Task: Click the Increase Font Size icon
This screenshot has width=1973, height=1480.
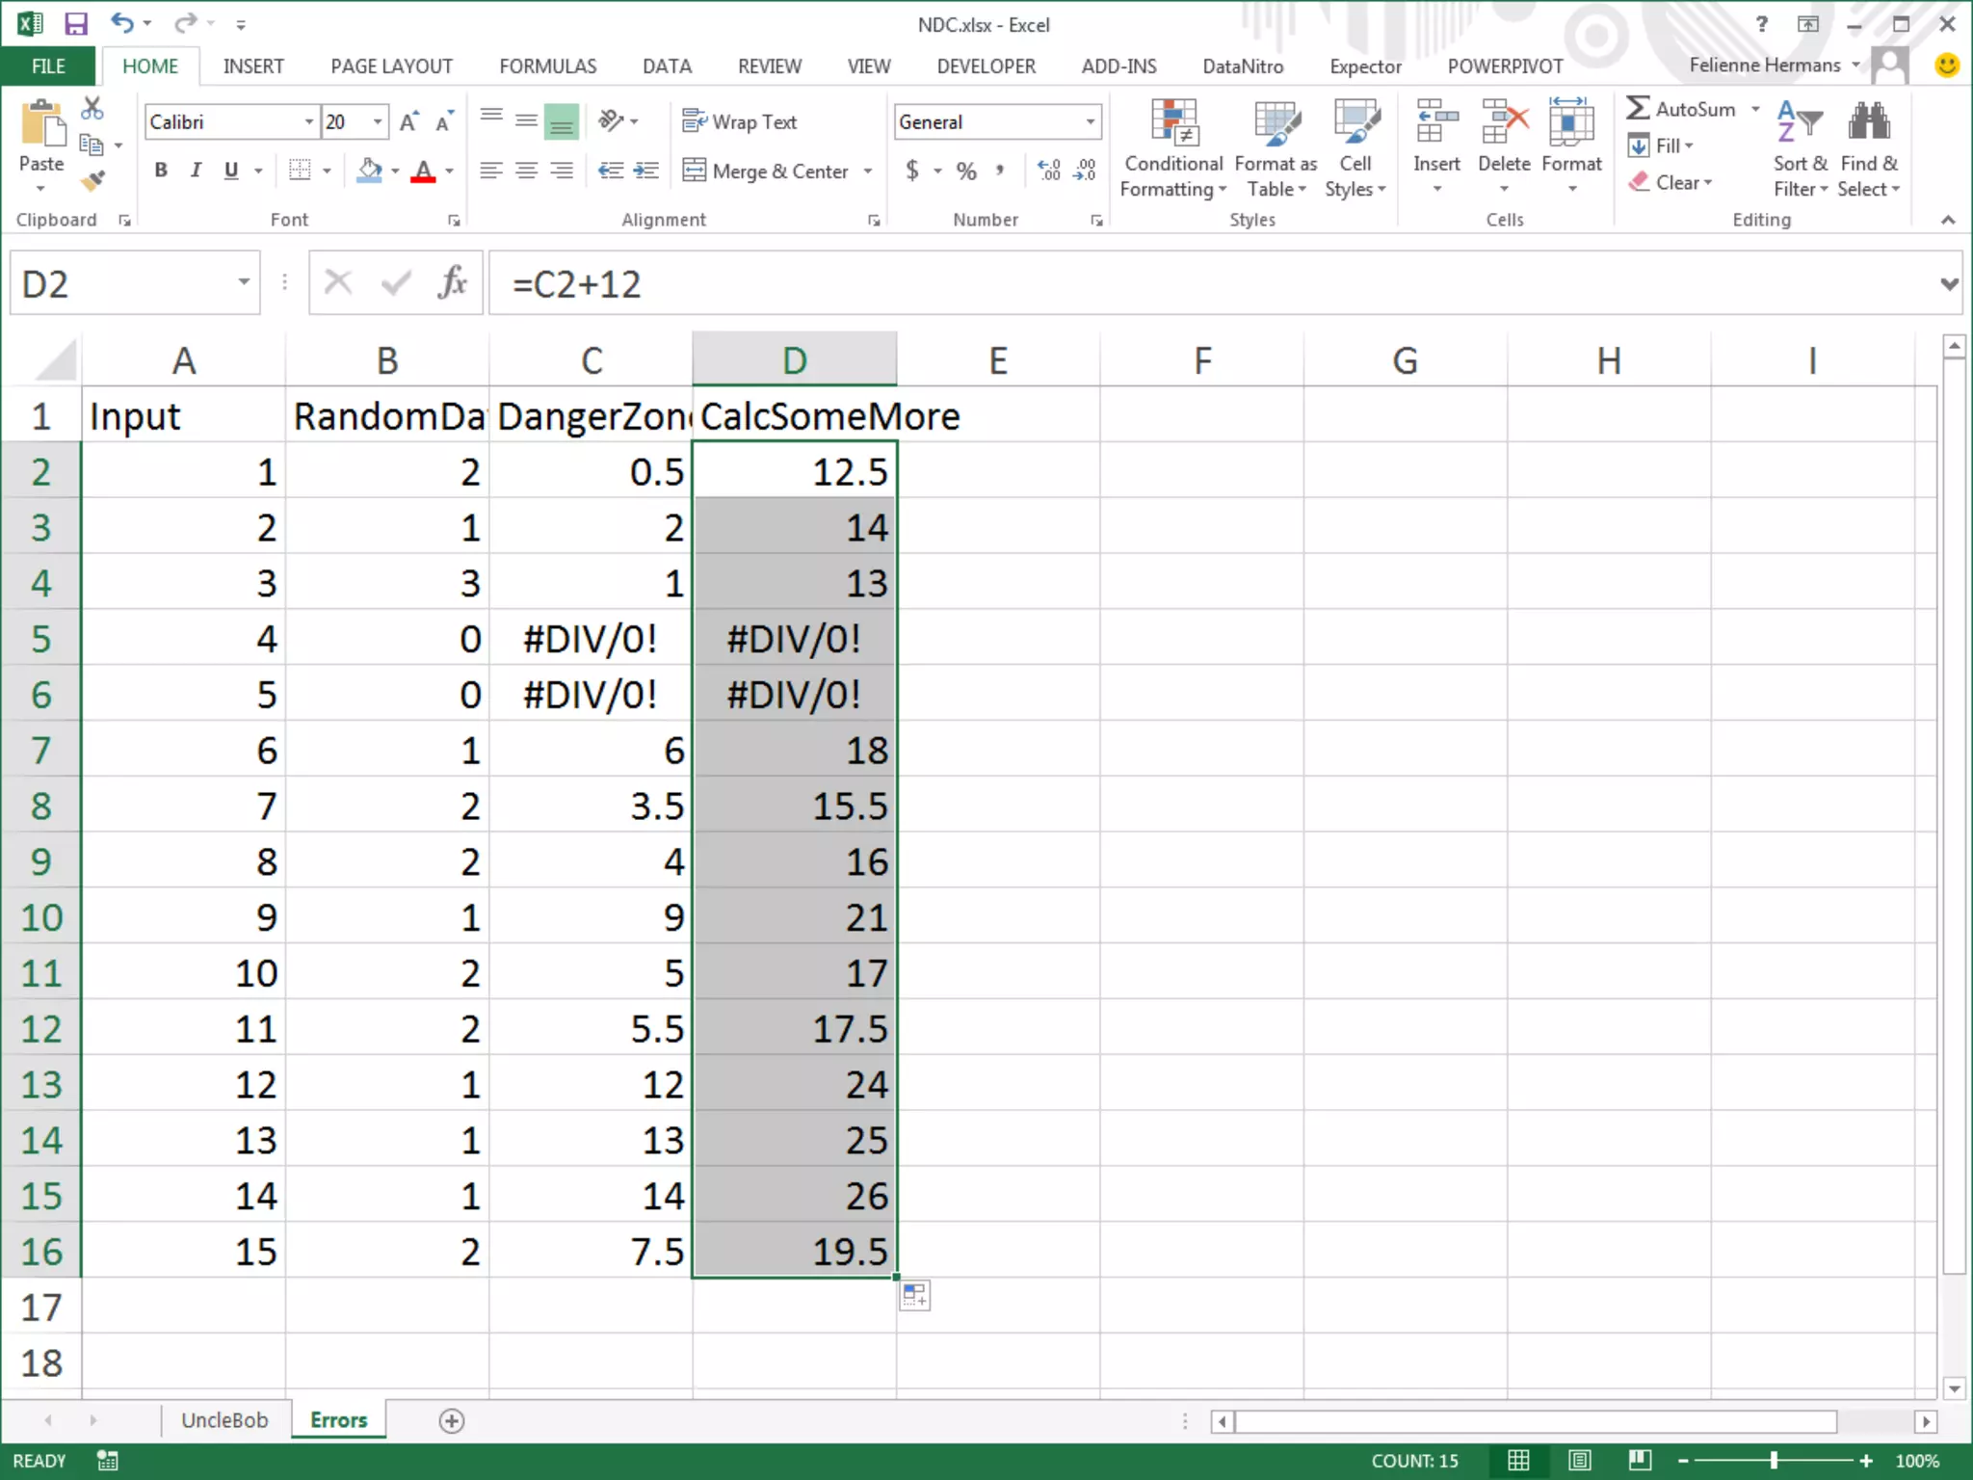Action: pyautogui.click(x=408, y=121)
